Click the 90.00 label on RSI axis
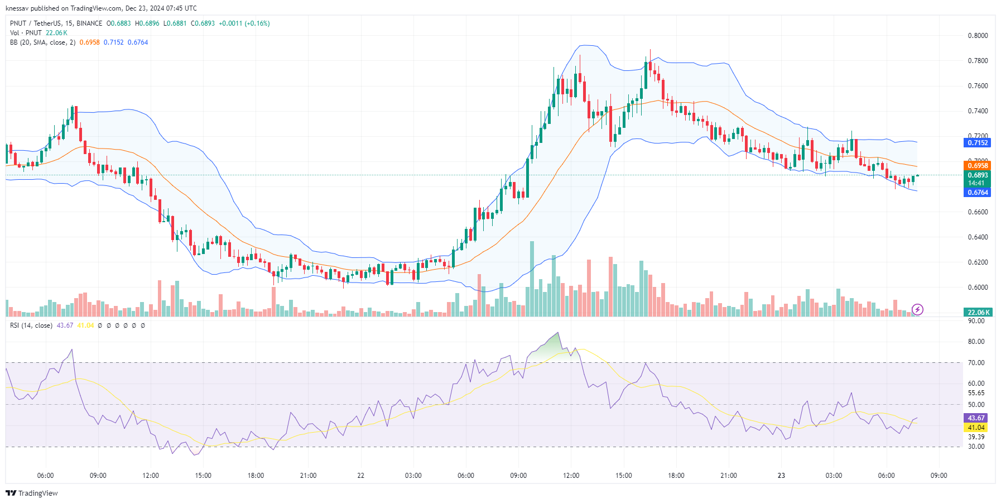Screen dimensions: 1001x503 (x=976, y=321)
